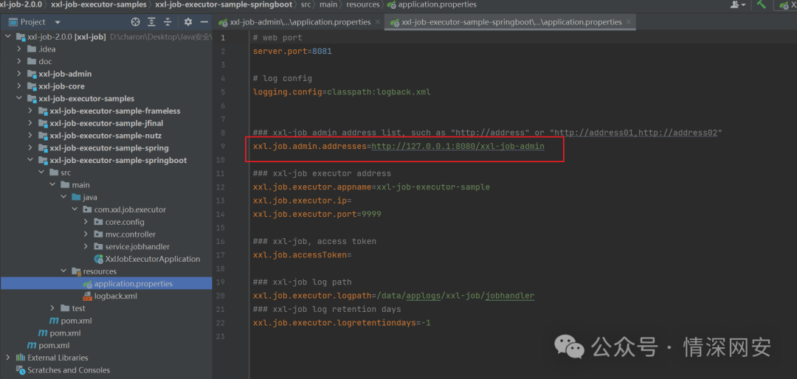Screen dimensions: 797x379
Task: Open pom.xml under xxl-job-executor-samples
Action: pos(65,333)
